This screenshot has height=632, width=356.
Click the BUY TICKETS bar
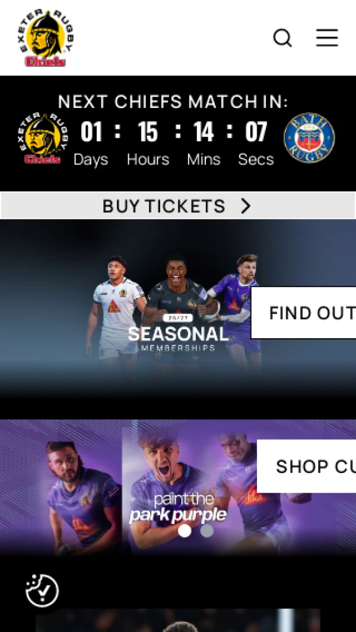pyautogui.click(x=178, y=205)
